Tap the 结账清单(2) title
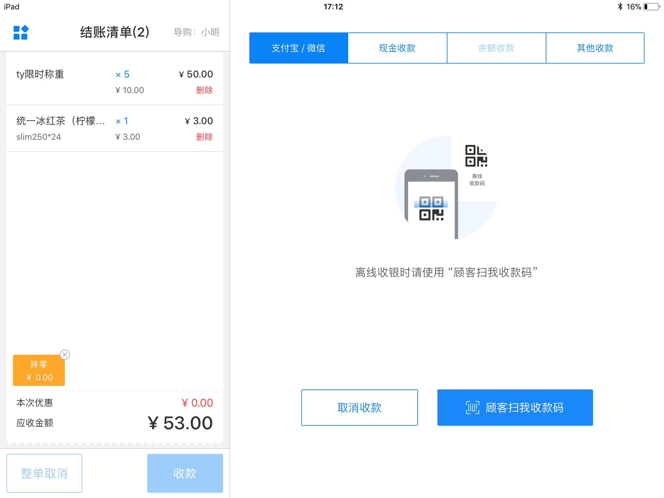This screenshot has width=664, height=498. pyautogui.click(x=115, y=32)
